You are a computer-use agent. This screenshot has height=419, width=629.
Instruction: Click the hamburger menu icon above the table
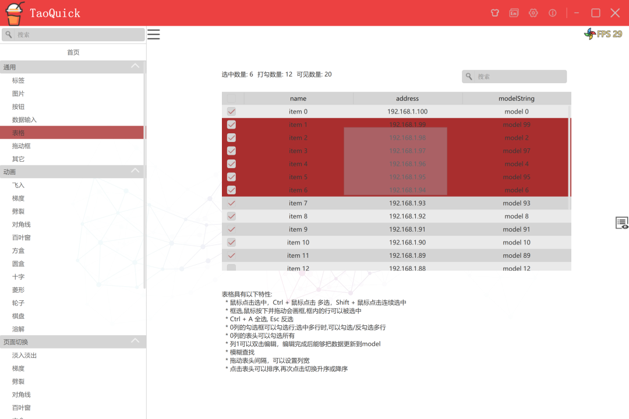(153, 34)
